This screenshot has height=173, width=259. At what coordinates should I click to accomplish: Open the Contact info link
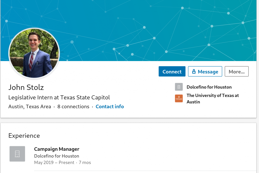click(x=110, y=107)
